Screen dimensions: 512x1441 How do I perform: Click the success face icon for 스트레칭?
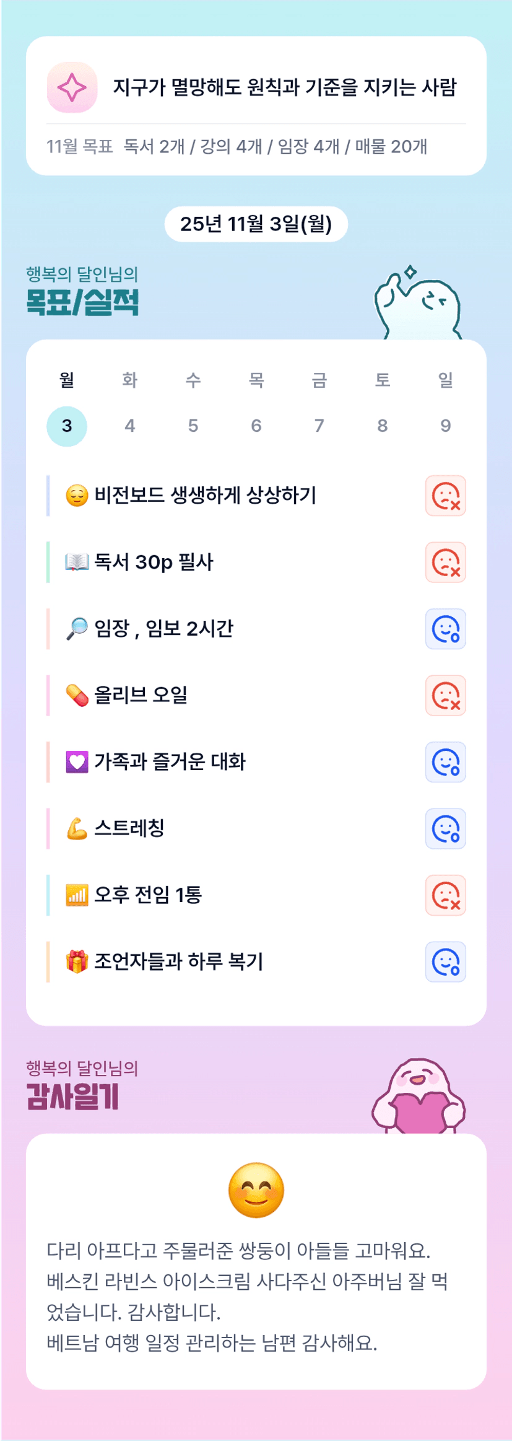click(x=445, y=829)
